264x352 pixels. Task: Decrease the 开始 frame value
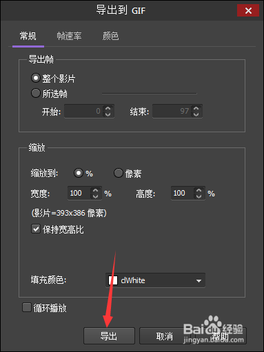coord(108,114)
